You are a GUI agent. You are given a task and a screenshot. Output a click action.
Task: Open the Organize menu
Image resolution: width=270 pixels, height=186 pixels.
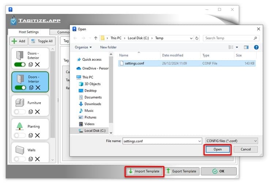(83, 47)
